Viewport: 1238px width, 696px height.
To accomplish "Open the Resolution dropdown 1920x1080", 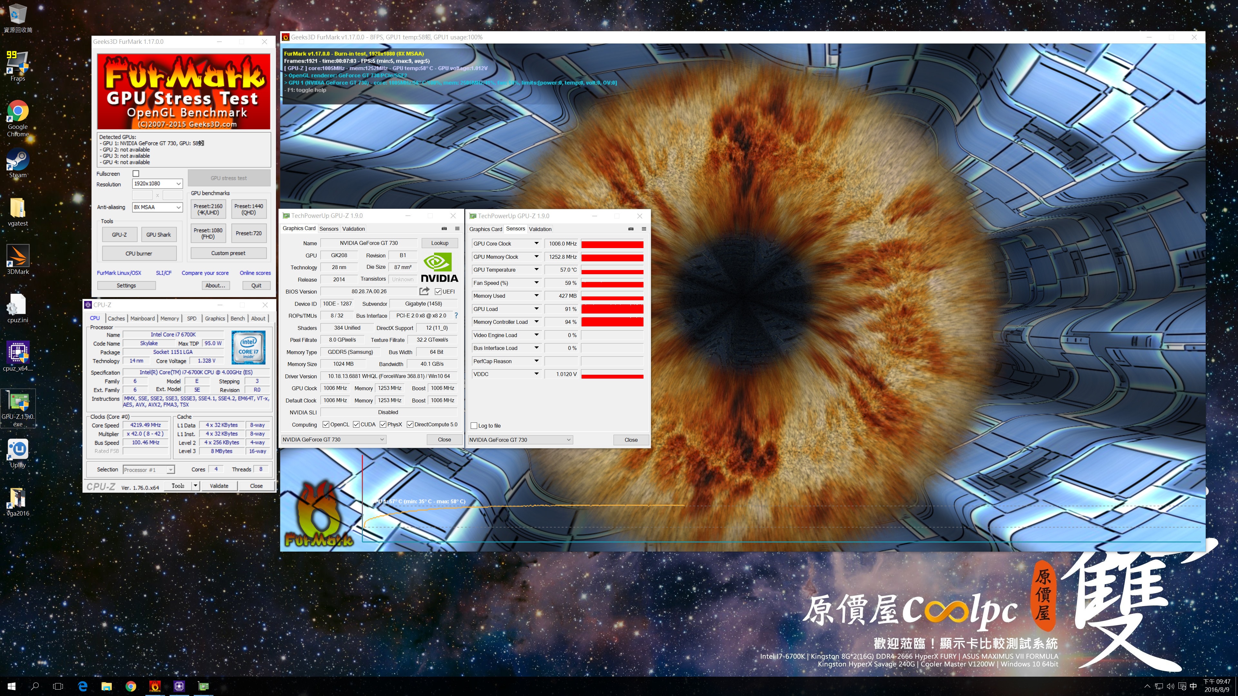I will click(157, 183).
